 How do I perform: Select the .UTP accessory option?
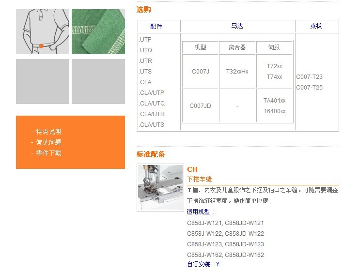(145, 40)
